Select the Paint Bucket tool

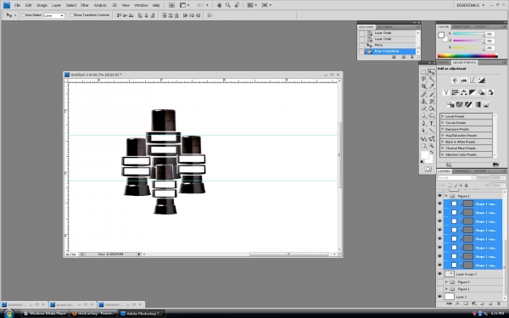coord(432,109)
